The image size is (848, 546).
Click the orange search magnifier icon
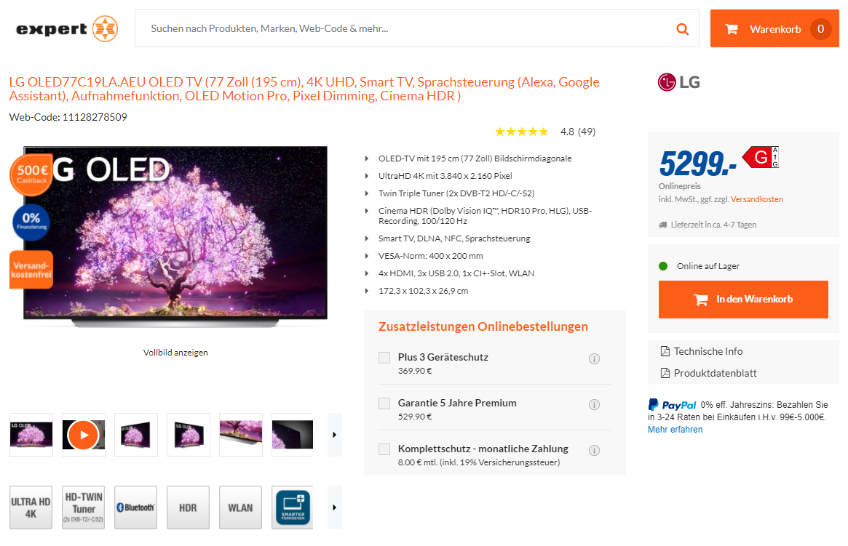pos(683,29)
